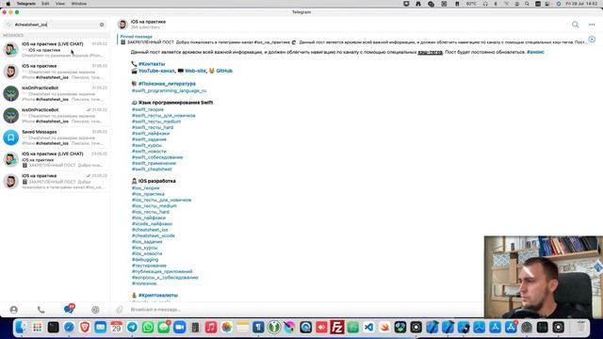This screenshot has height=339, width=603.
Task: Click Spotlight search in menu bar
Action: (527, 4)
